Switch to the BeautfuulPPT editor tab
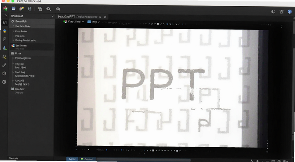 (x=77, y=17)
